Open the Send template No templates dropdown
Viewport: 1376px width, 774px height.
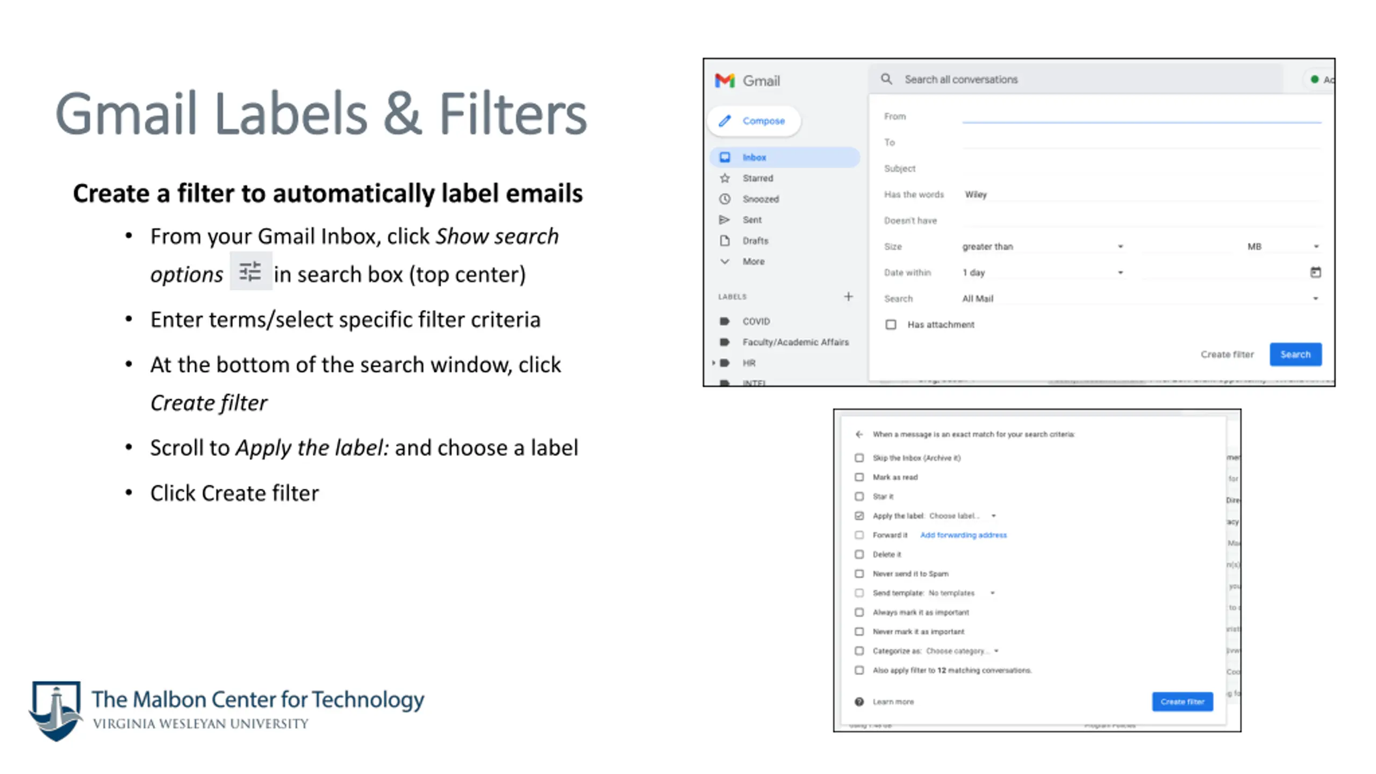pyautogui.click(x=961, y=593)
